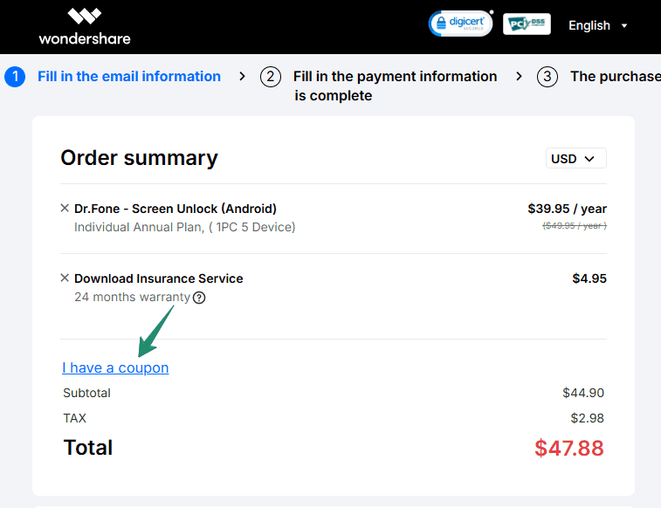Remove Dr.Fone Screen Unlock from order
This screenshot has width=661, height=508.
click(65, 209)
